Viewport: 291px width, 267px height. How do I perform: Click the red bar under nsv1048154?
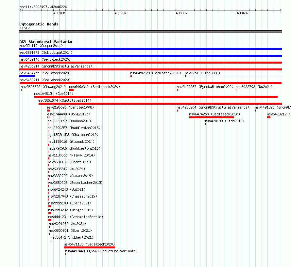(156, 97)
